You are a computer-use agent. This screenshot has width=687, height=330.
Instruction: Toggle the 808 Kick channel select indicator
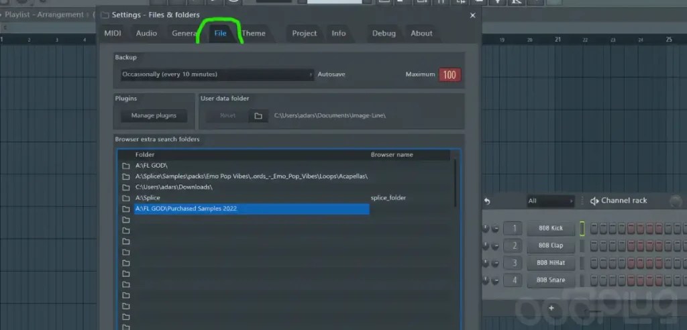pos(582,228)
